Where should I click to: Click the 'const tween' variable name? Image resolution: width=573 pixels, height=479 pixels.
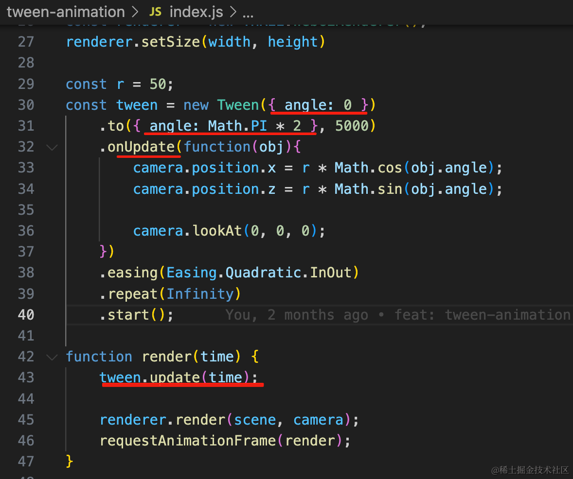pos(137,105)
